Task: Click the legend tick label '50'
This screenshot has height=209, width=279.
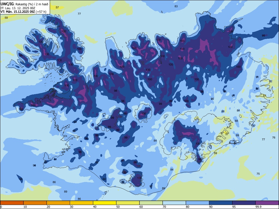Action: pos(118,207)
